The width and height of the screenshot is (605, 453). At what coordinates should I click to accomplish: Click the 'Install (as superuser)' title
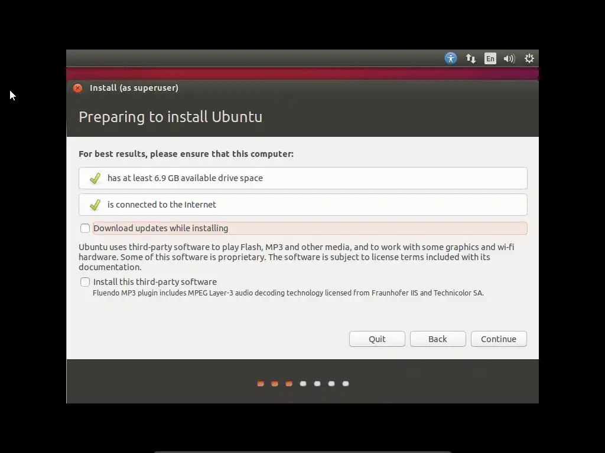tap(134, 88)
